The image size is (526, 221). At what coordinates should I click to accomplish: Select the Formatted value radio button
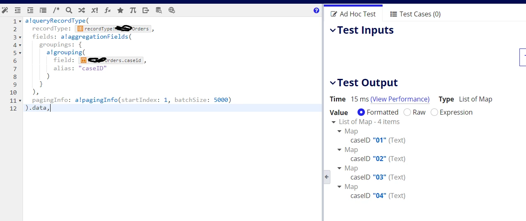pos(361,112)
